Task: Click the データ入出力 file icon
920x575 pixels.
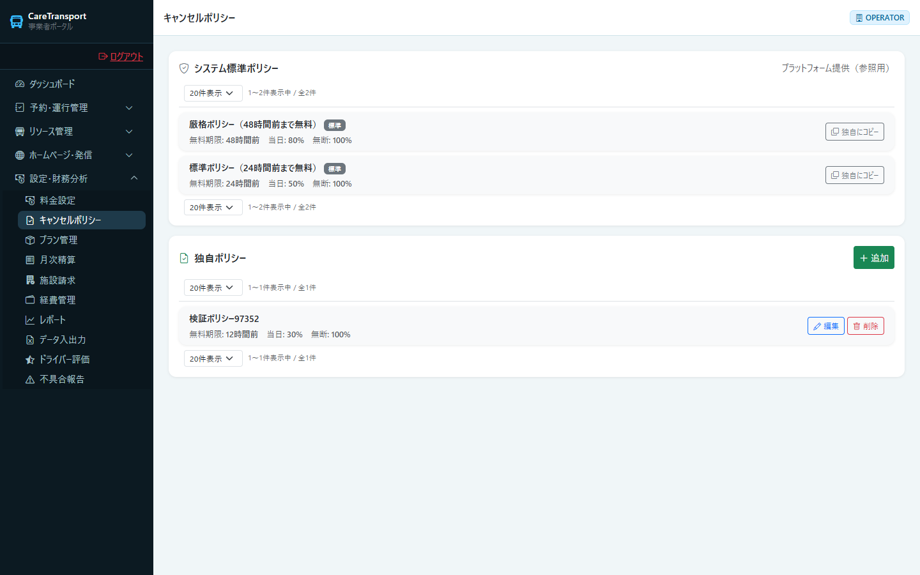Action: click(30, 340)
